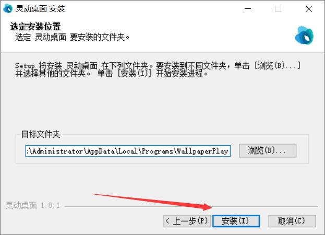Screen dimensions: 325x235
Task: Click the red arrow pointing at the install button
Action: click(x=152, y=202)
